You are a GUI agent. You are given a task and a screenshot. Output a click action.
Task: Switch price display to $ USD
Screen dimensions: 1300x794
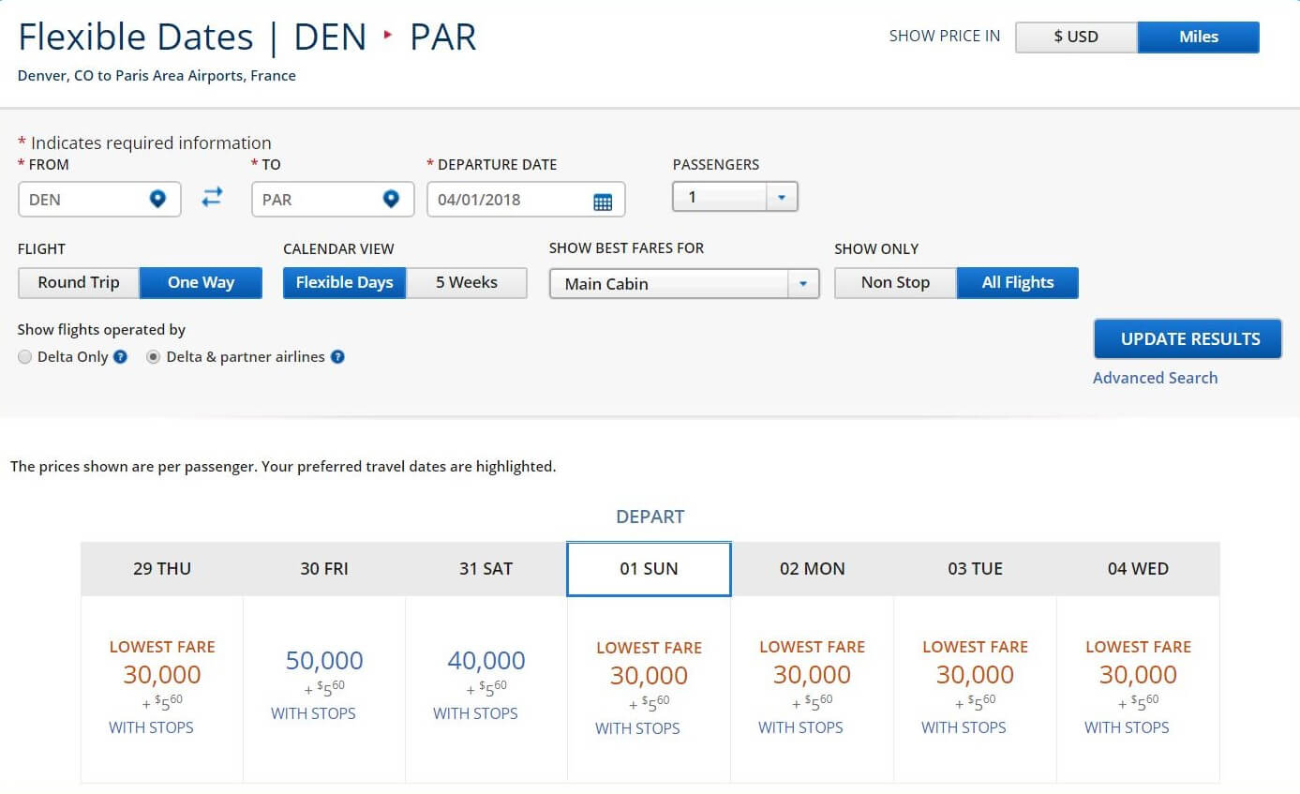click(x=1075, y=37)
